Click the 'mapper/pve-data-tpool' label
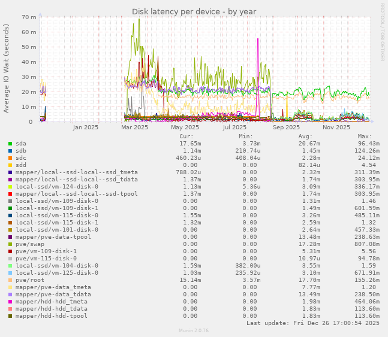This screenshot has height=337, width=388. click(x=53, y=237)
